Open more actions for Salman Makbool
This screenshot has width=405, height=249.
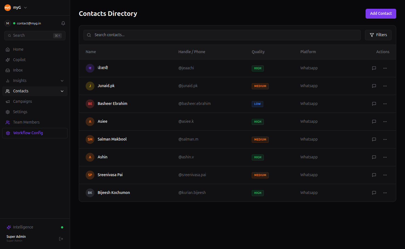pyautogui.click(x=385, y=139)
